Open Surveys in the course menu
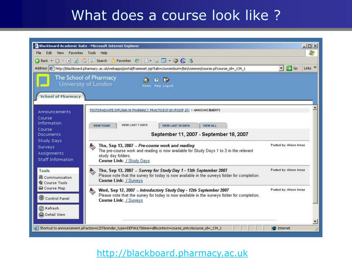The height and width of the screenshot is (264, 352). 46,147
